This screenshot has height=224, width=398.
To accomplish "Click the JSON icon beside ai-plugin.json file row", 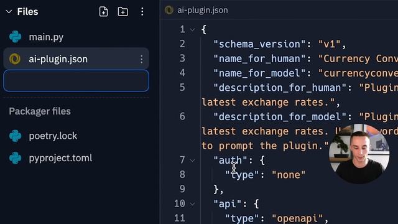I will point(15,59).
